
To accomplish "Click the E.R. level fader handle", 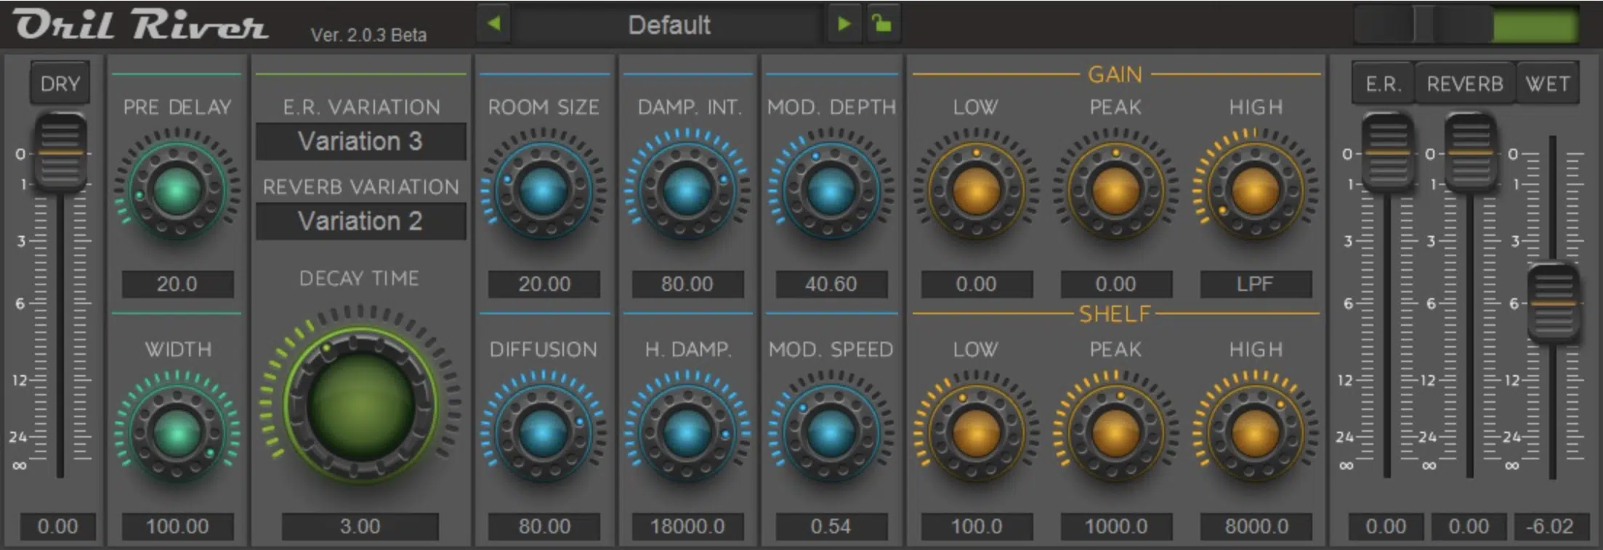I will tap(1387, 152).
